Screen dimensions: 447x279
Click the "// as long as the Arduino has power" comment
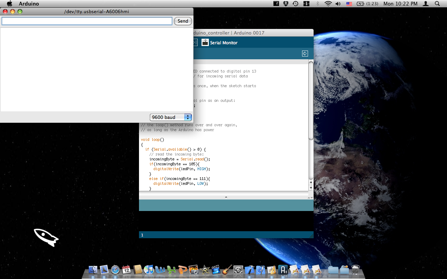click(x=177, y=130)
